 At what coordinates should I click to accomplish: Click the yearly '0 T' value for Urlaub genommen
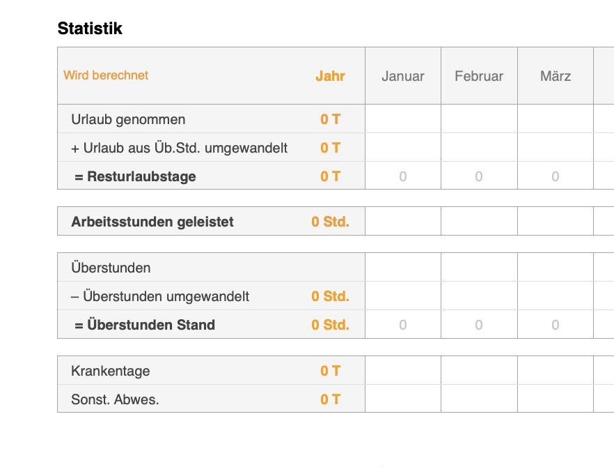(330, 119)
